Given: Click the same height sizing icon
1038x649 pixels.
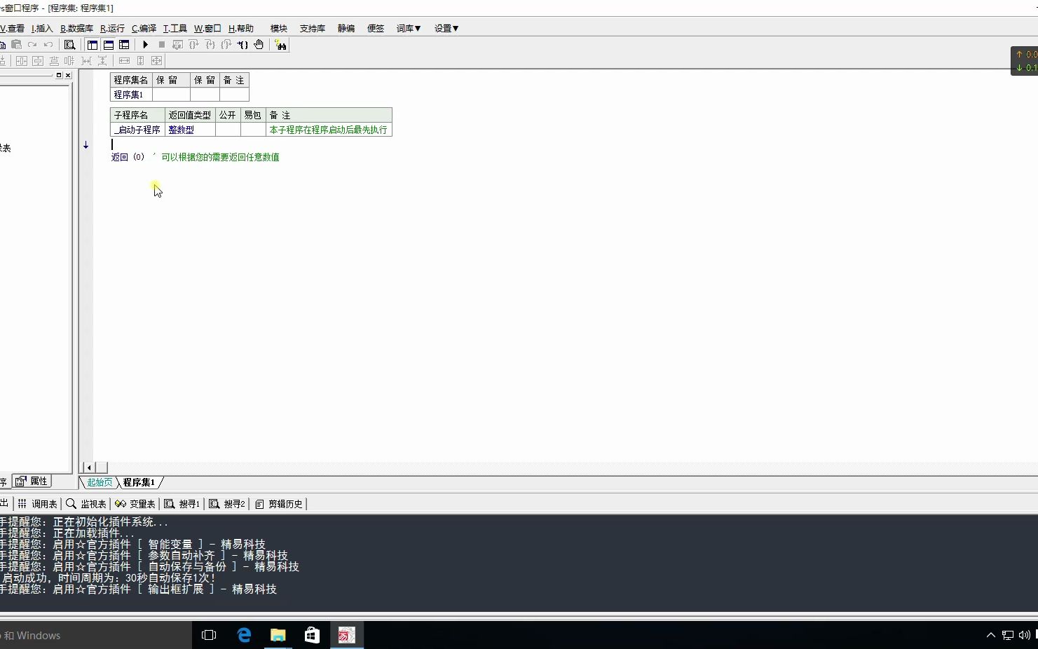Looking at the screenshot, I should (x=140, y=61).
